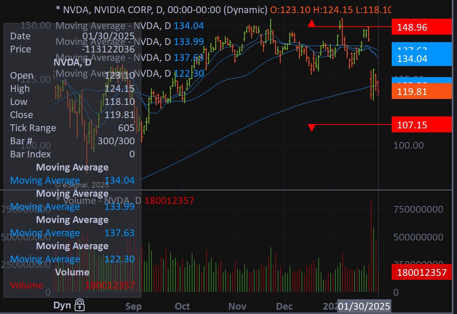Click the 134.04 blue moving average axis label
This screenshot has width=457, height=314.
tap(422, 59)
